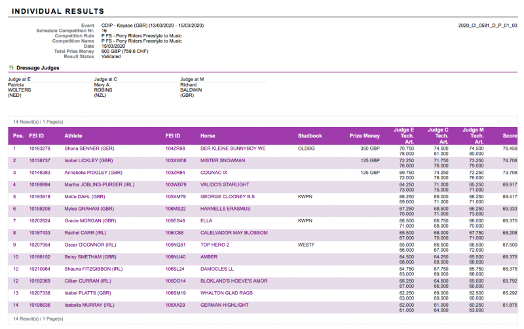This screenshot has width=524, height=329.
Task: Click horse FEI ID 104ZR98
Action: point(176,148)
